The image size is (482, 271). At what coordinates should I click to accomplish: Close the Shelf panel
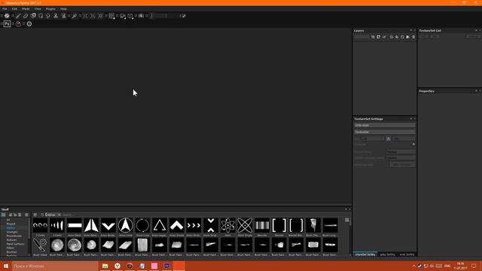[x=349, y=209]
